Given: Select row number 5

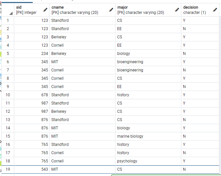Looking at the screenshot, I should pos(8,54).
